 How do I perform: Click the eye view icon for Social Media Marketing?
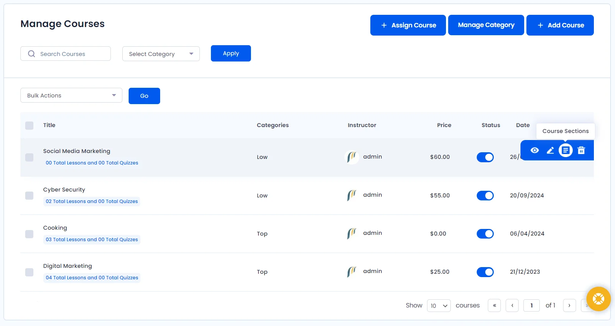pos(535,150)
